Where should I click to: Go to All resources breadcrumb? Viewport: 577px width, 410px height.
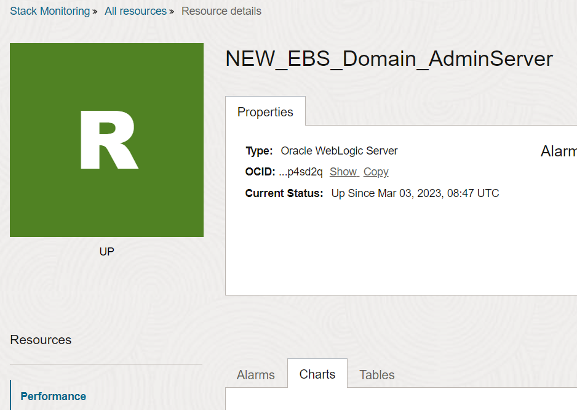[x=135, y=11]
